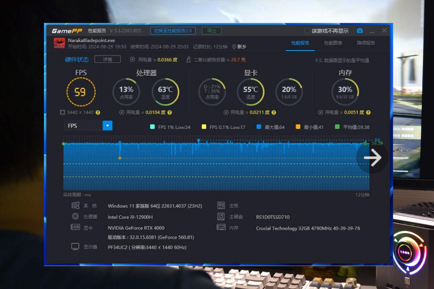
Task: Click the blue 最大值 legend swatch
Action: pyautogui.click(x=259, y=126)
